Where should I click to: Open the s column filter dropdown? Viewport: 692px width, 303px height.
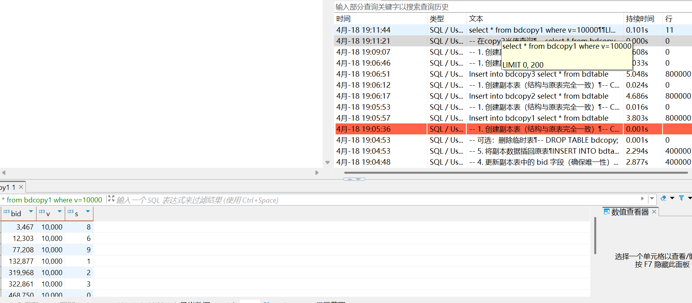(88, 212)
